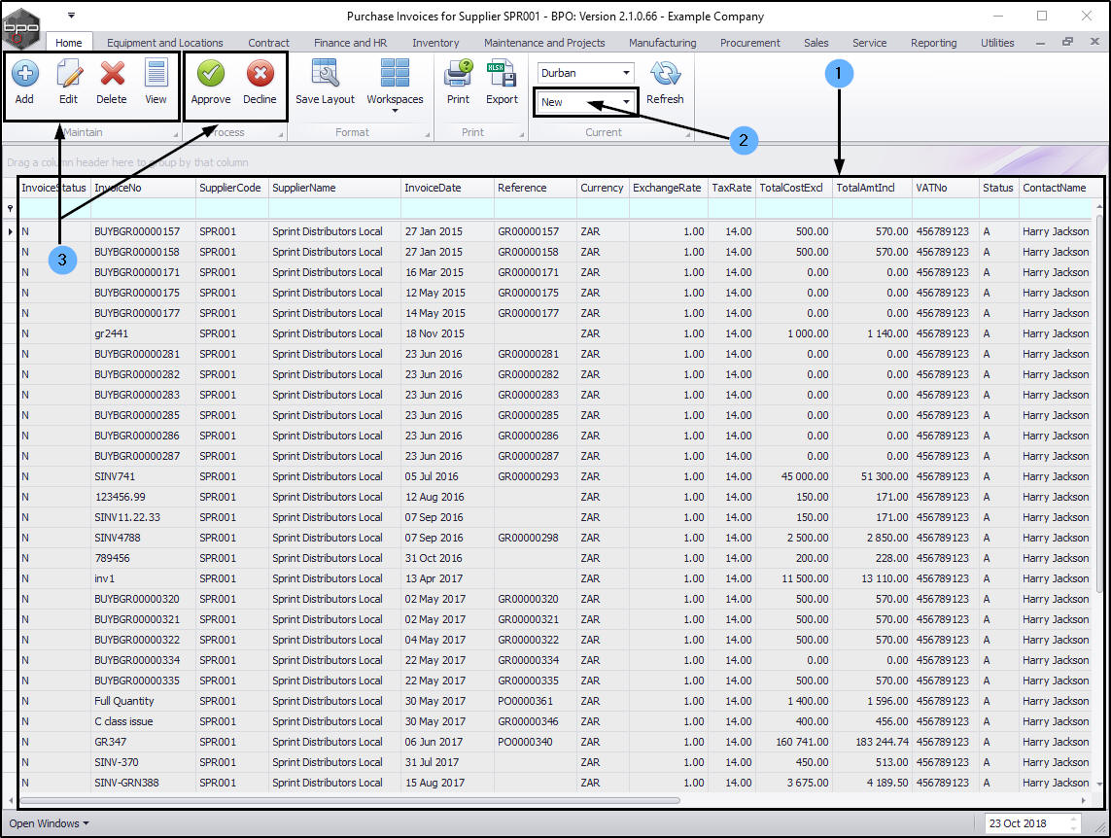Open the BPO application logo menu
The height and width of the screenshot is (838, 1111).
coord(21,28)
